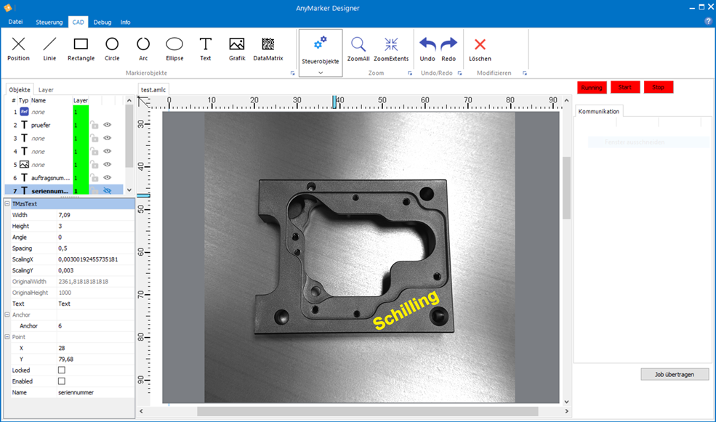The height and width of the screenshot is (422, 716).
Task: Tick the Locked property checkbox
Action: pos(62,370)
